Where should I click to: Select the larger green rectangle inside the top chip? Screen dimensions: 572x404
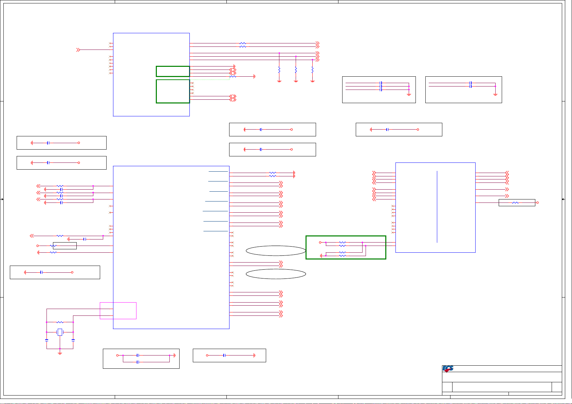[172, 91]
